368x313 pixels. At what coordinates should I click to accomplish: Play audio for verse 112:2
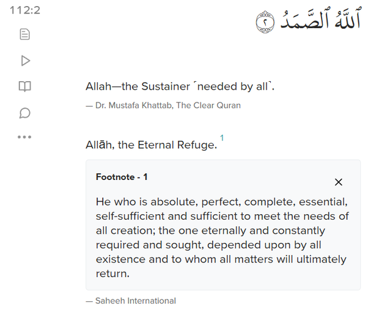[x=24, y=60]
